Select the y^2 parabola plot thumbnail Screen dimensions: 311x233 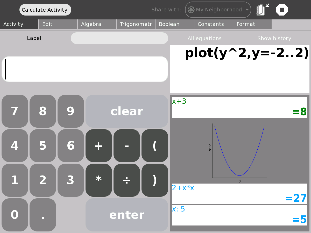(x=239, y=151)
